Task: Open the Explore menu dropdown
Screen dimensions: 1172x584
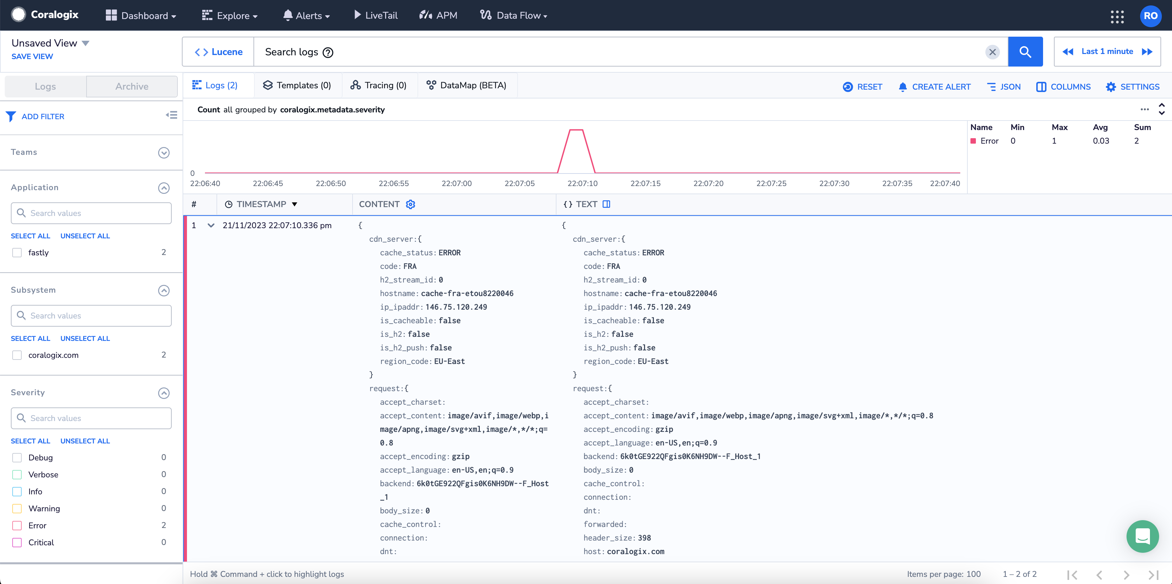Action: tap(230, 16)
